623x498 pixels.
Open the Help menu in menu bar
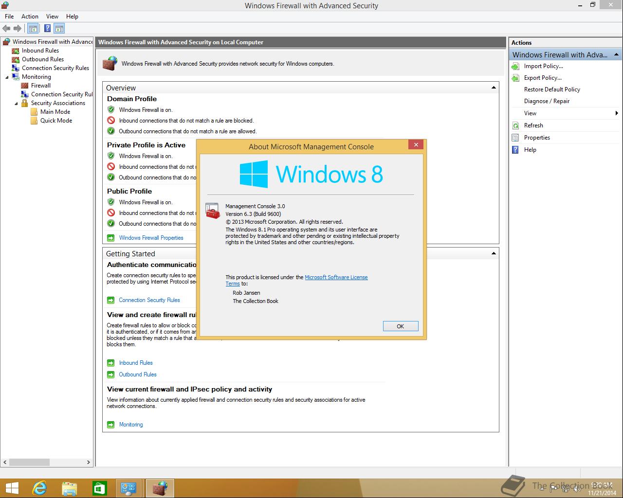coord(72,16)
